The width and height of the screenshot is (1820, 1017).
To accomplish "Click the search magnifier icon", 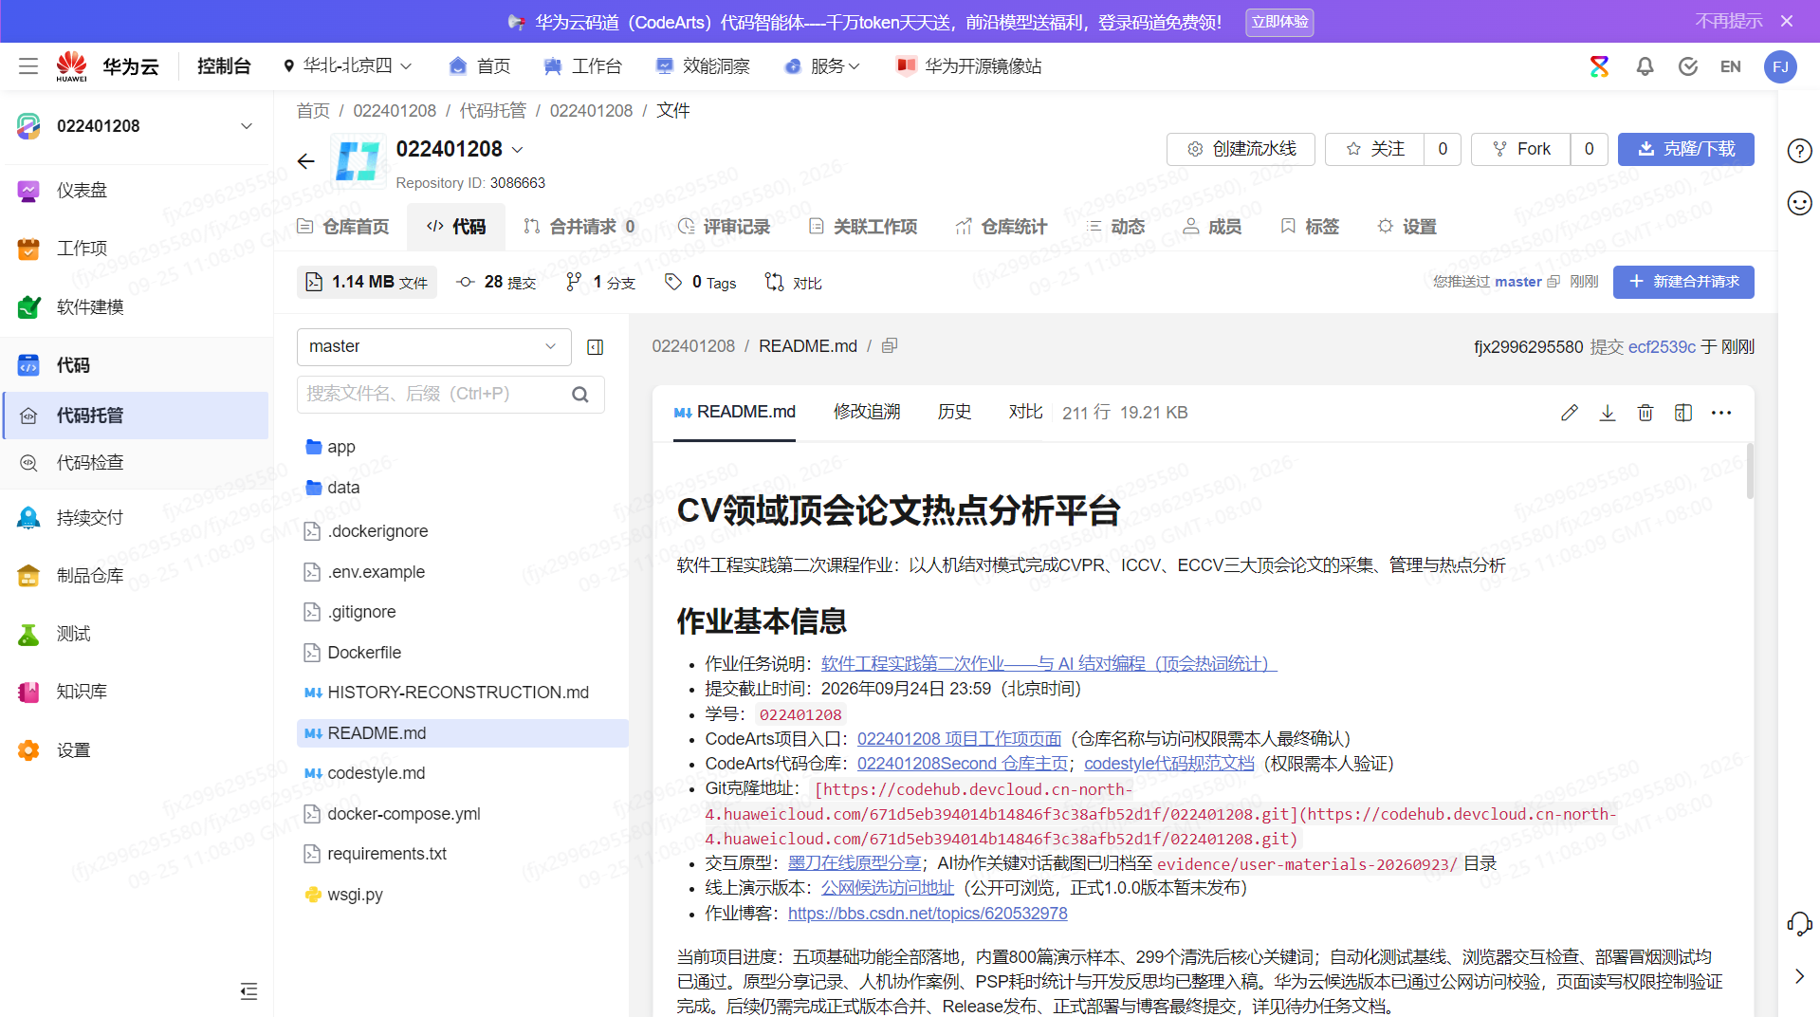I will [580, 395].
